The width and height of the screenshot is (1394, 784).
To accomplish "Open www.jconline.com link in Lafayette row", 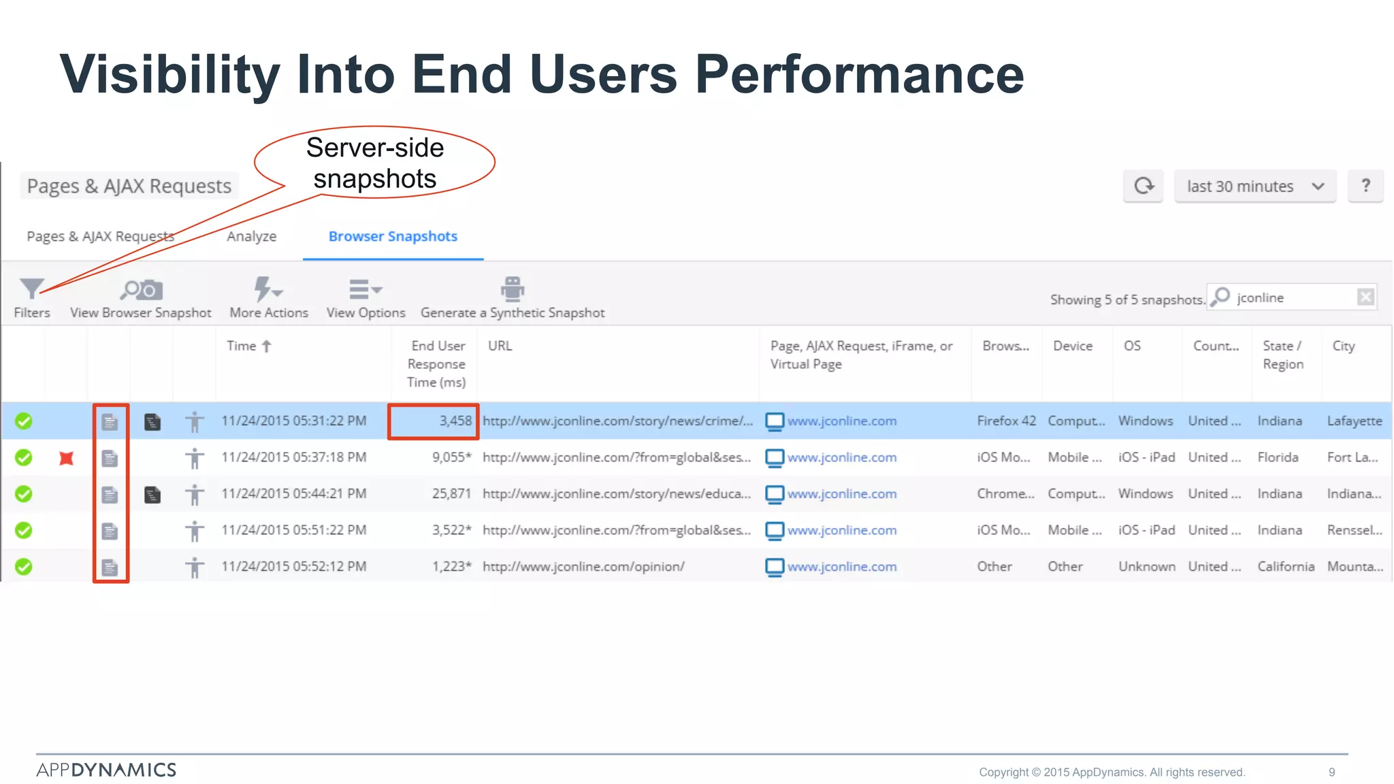I will [842, 421].
